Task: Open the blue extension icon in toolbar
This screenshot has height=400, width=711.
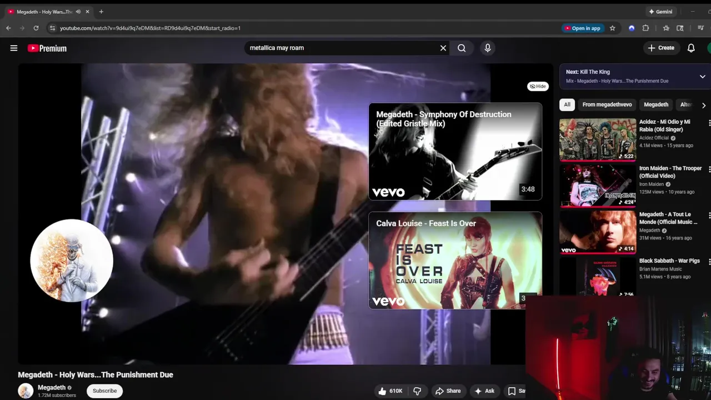Action: 632,28
